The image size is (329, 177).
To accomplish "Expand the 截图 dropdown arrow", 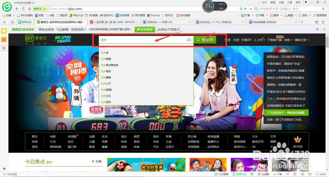I will click(x=296, y=15).
